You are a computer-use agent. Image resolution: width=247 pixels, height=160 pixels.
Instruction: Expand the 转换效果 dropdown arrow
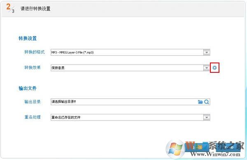pyautogui.click(x=207, y=68)
